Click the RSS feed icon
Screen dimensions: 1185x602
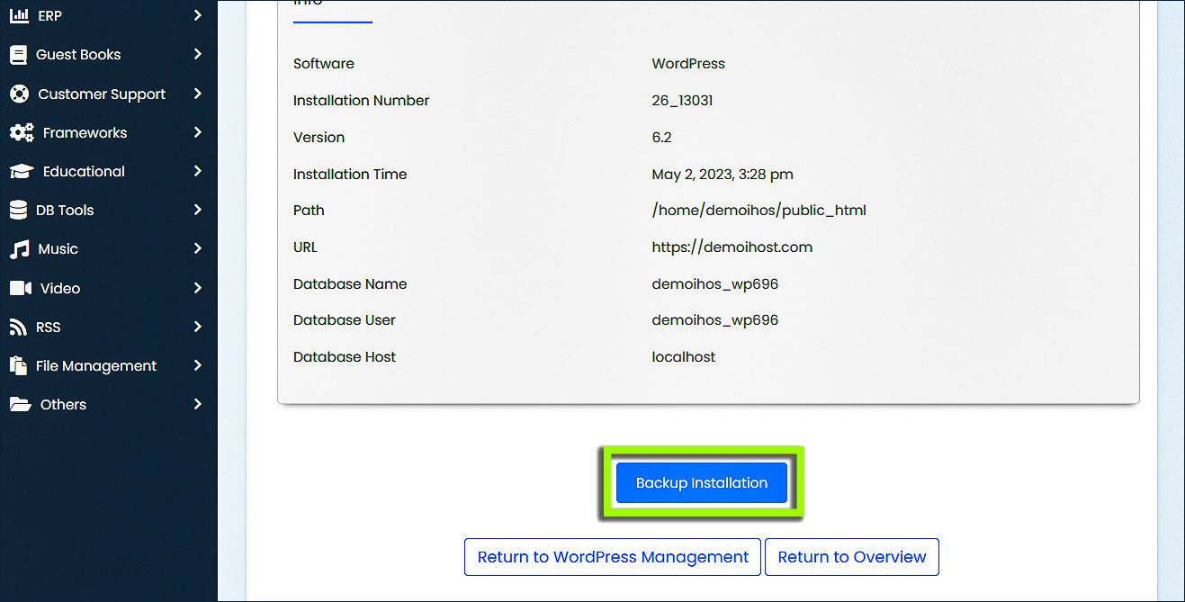click(18, 328)
